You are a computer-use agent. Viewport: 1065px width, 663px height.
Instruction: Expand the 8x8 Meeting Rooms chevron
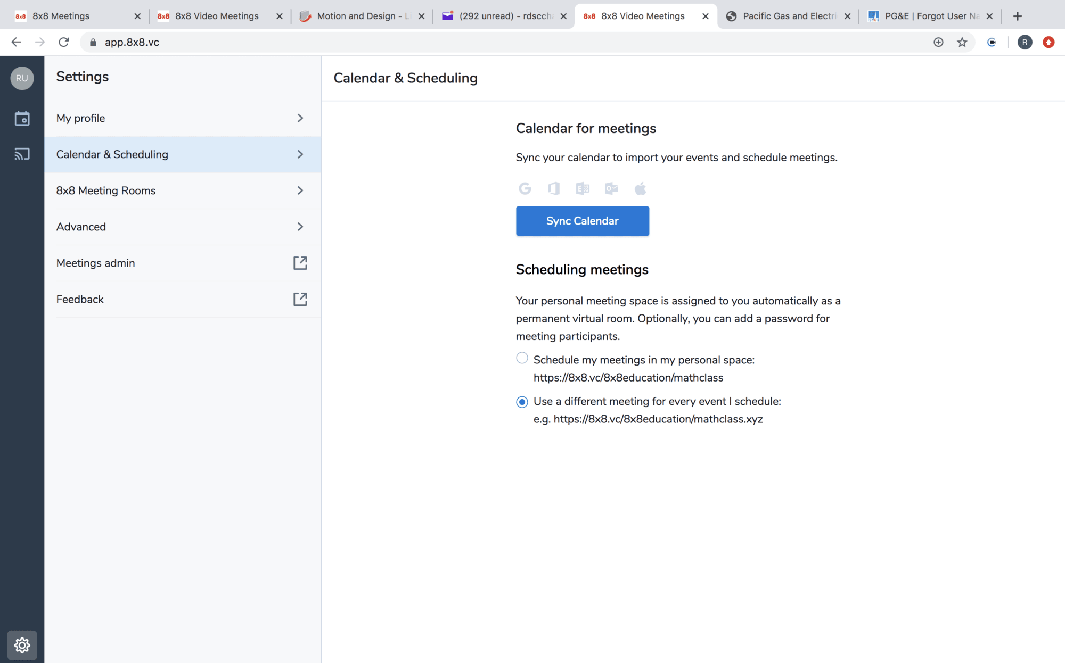coord(300,190)
